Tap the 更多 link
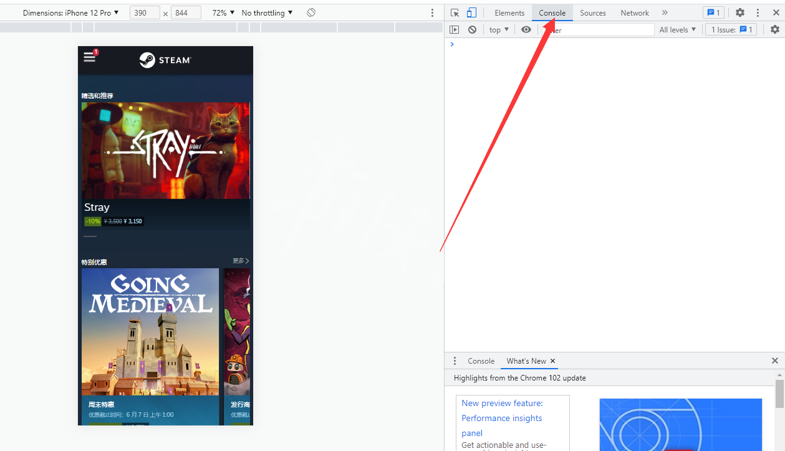The width and height of the screenshot is (785, 451). point(241,261)
